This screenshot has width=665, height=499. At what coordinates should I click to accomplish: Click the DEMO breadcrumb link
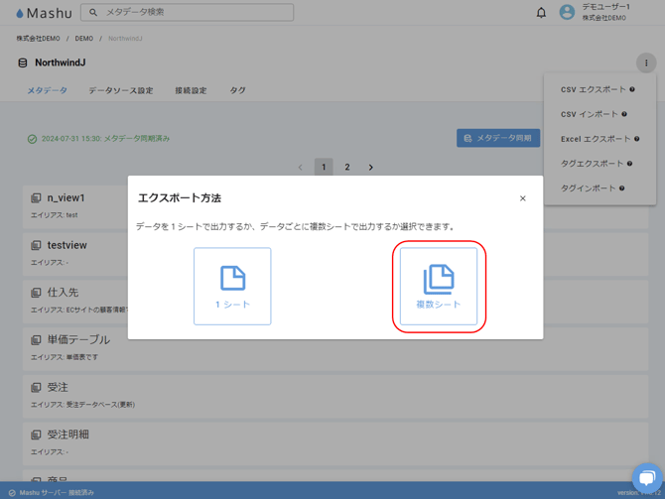[83, 39]
